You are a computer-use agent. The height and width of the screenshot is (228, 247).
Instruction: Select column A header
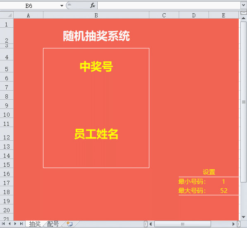coord(29,15)
